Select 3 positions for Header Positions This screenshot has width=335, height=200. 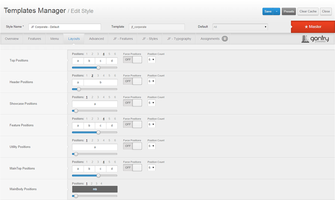(98, 76)
